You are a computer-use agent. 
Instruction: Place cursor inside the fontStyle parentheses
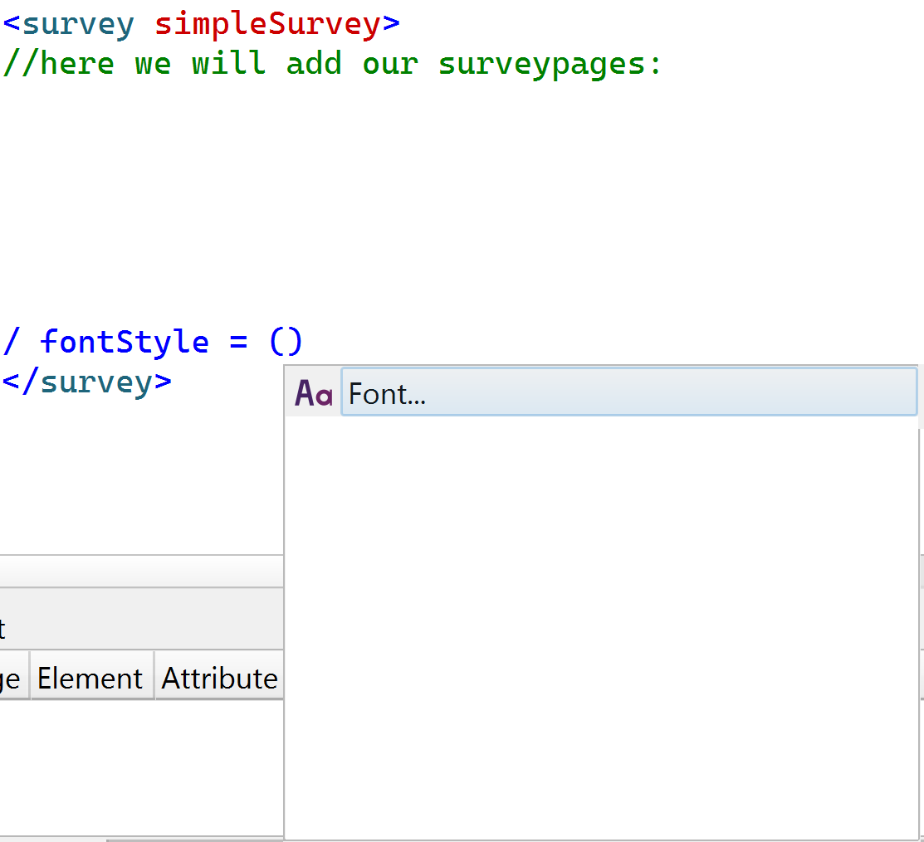click(287, 342)
